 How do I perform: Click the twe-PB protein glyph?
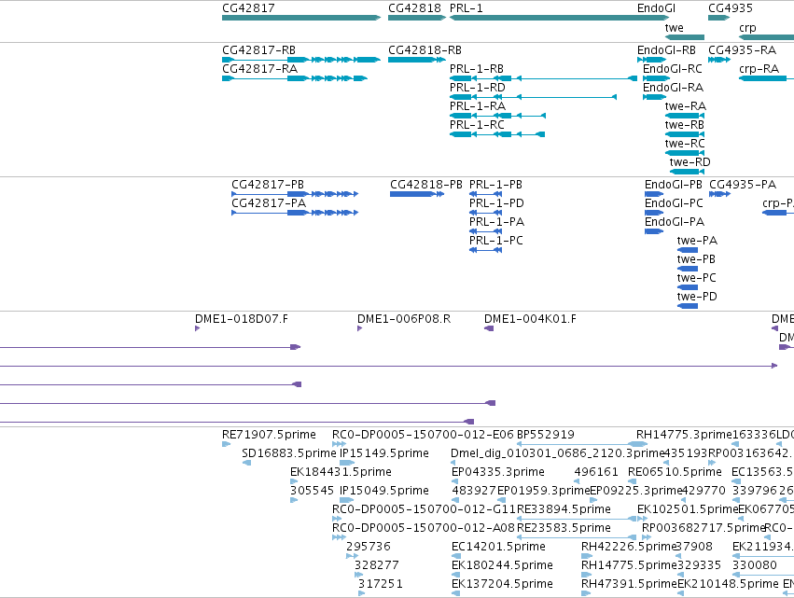688,269
